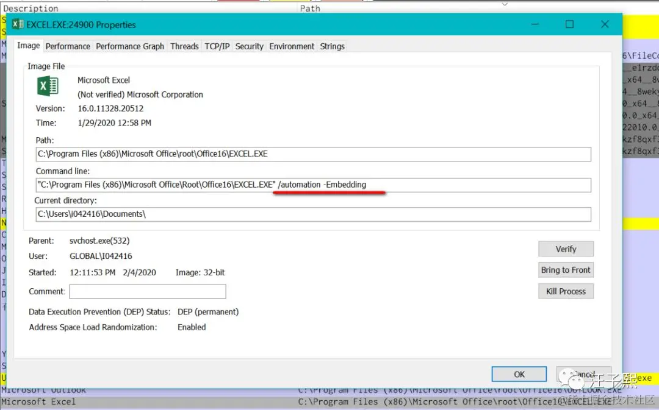This screenshot has height=410, width=659.
Task: Click the start time 12:11:53 PM 2/4/2020
Action: tap(113, 272)
